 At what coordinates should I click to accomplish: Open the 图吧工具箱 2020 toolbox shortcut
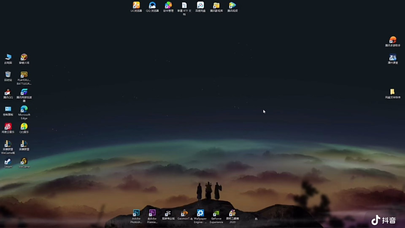click(x=232, y=216)
